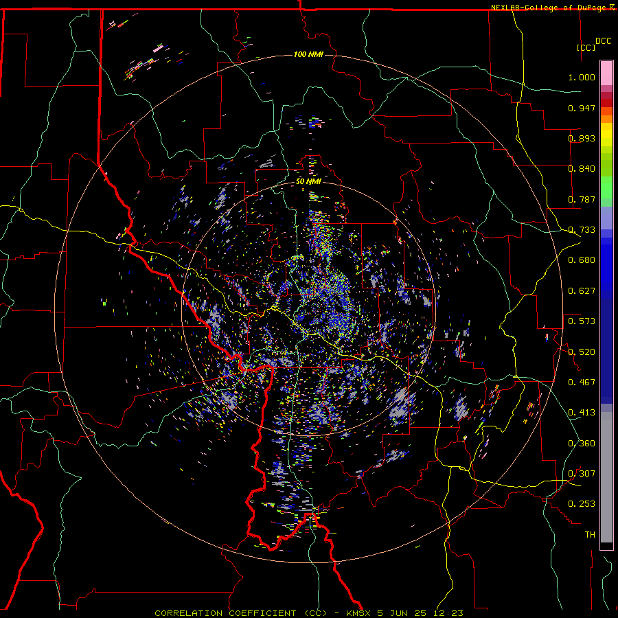
Task: Click the 0.467 value on the color scale
Action: [x=582, y=382]
